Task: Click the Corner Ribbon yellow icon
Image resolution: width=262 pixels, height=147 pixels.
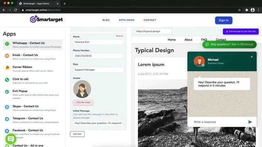Action: click(x=7, y=68)
